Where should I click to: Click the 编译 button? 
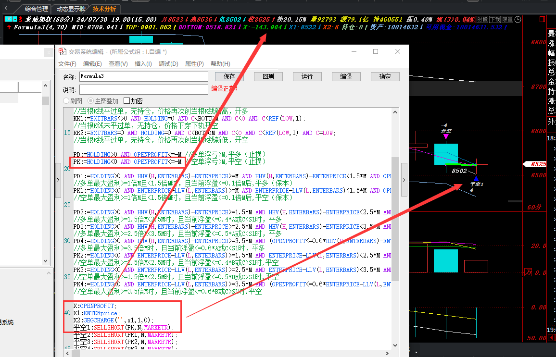(346, 76)
